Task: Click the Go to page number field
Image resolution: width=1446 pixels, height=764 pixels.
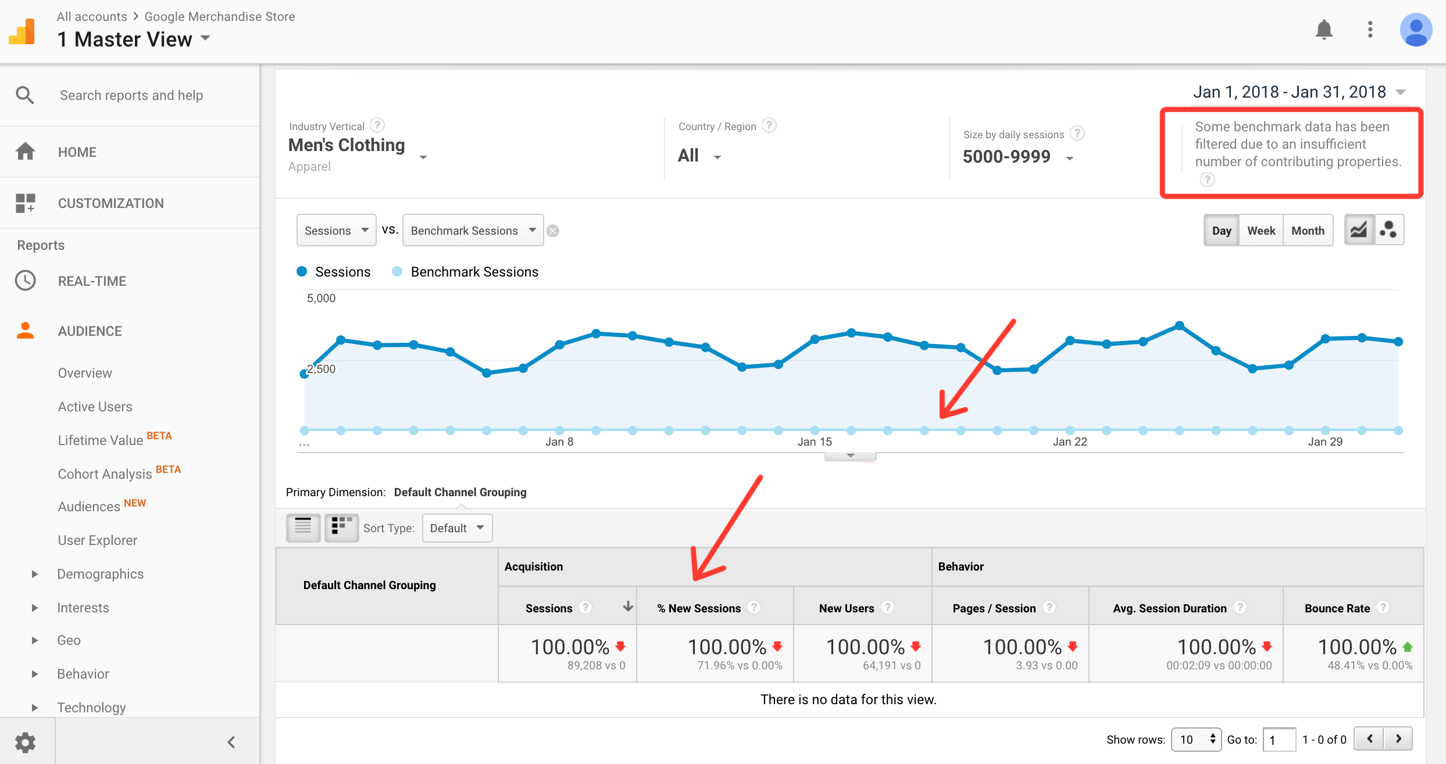Action: click(x=1279, y=739)
